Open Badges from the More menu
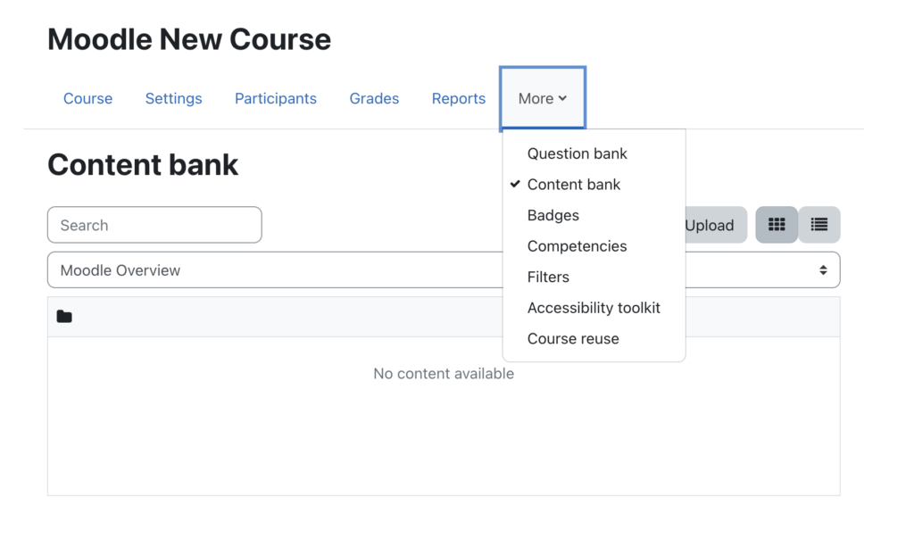This screenshot has height=538, width=914. click(x=553, y=215)
